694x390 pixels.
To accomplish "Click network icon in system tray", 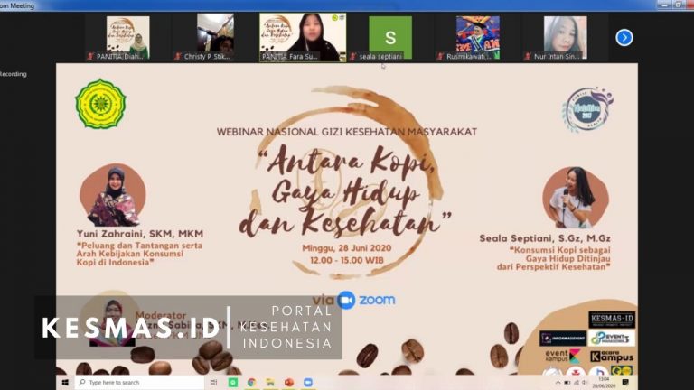I will tap(577, 383).
